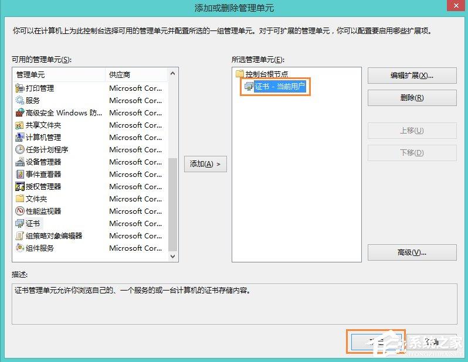The image size is (468, 362).
Task: Pick the 事件查看器 icon
Action: pos(20,174)
